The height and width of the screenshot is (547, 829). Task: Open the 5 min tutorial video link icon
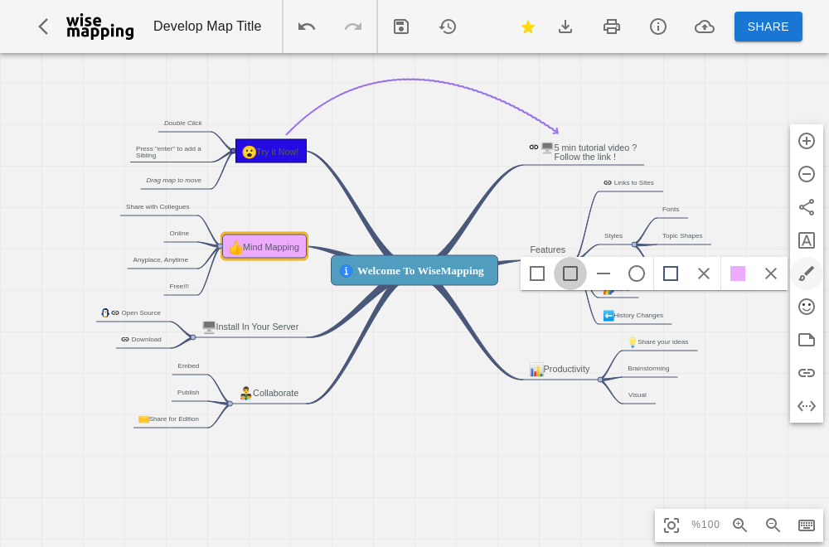(x=533, y=147)
